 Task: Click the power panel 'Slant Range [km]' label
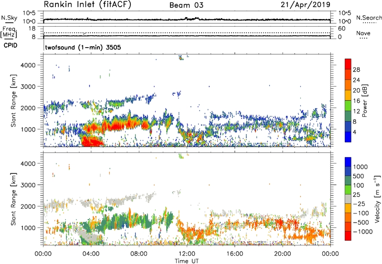tap(13, 101)
